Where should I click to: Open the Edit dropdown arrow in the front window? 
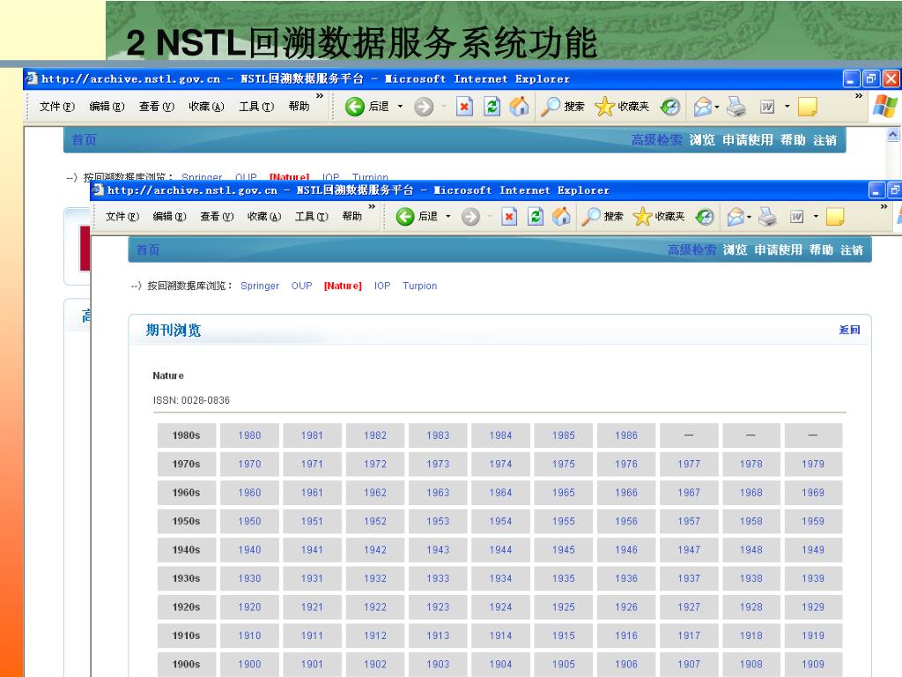point(816,217)
